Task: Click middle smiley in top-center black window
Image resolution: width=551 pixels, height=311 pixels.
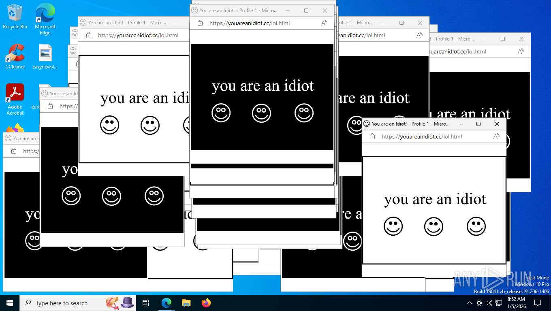Action: 261,113
